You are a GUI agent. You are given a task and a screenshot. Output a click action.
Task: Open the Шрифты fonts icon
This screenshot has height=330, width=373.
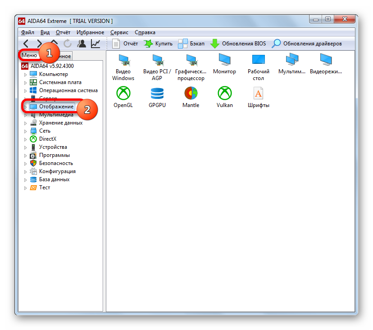click(x=258, y=97)
